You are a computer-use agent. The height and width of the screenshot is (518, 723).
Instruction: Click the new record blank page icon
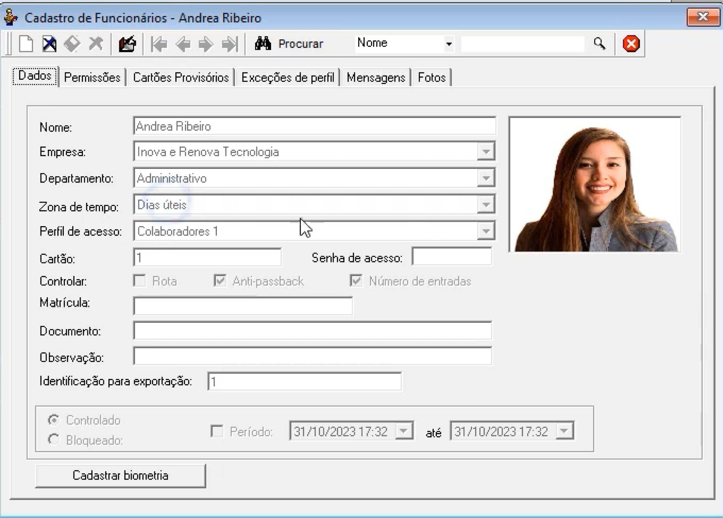click(26, 44)
